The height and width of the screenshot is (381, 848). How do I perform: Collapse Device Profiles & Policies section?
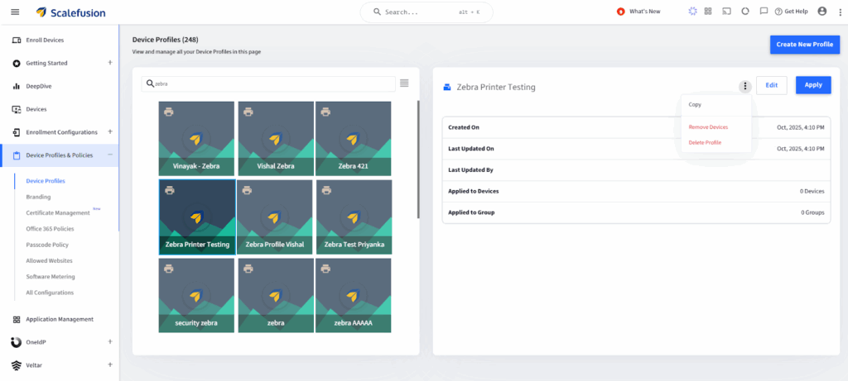110,155
